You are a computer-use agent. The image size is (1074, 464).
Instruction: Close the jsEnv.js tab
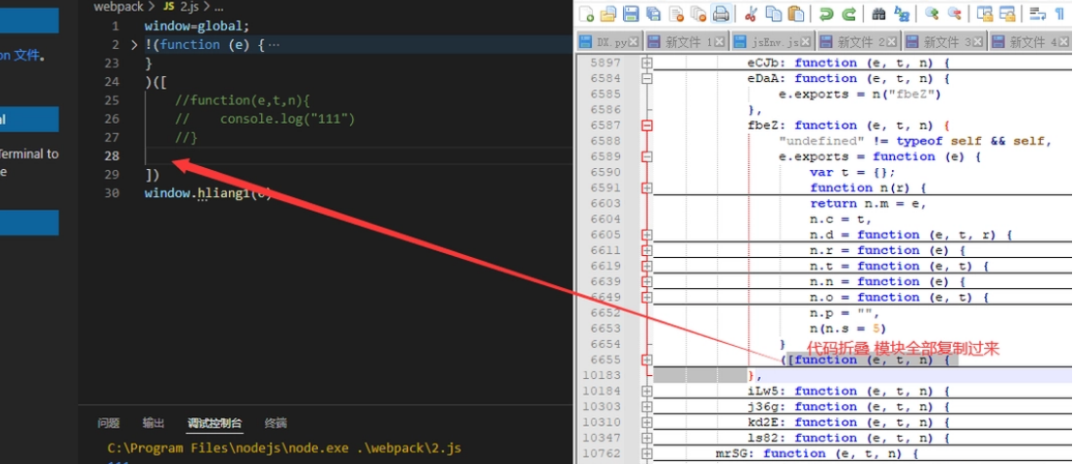tap(807, 42)
